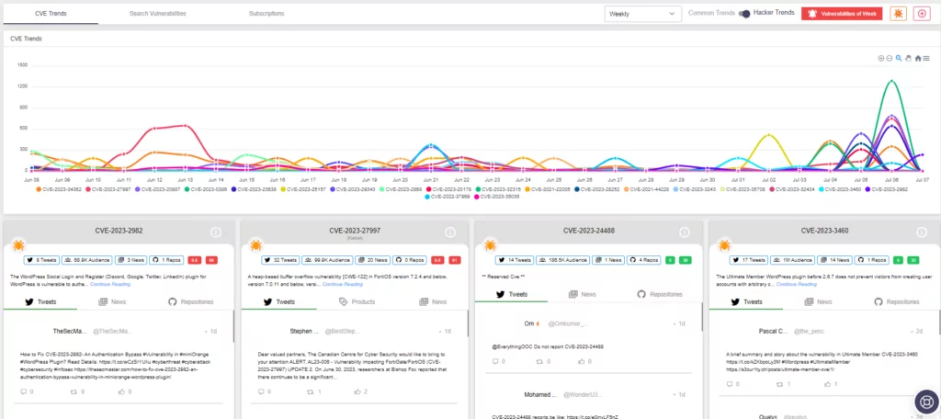941x419 pixels.
Task: Like the Stephen tweet via thumbs-up icon
Action: pos(357,391)
